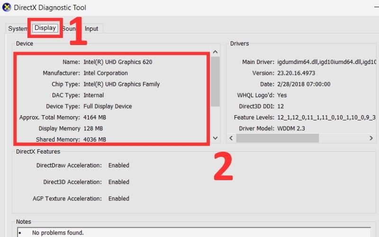The image size is (379, 237).
Task: Select the '4164 MB' total memory value
Action: click(x=95, y=117)
